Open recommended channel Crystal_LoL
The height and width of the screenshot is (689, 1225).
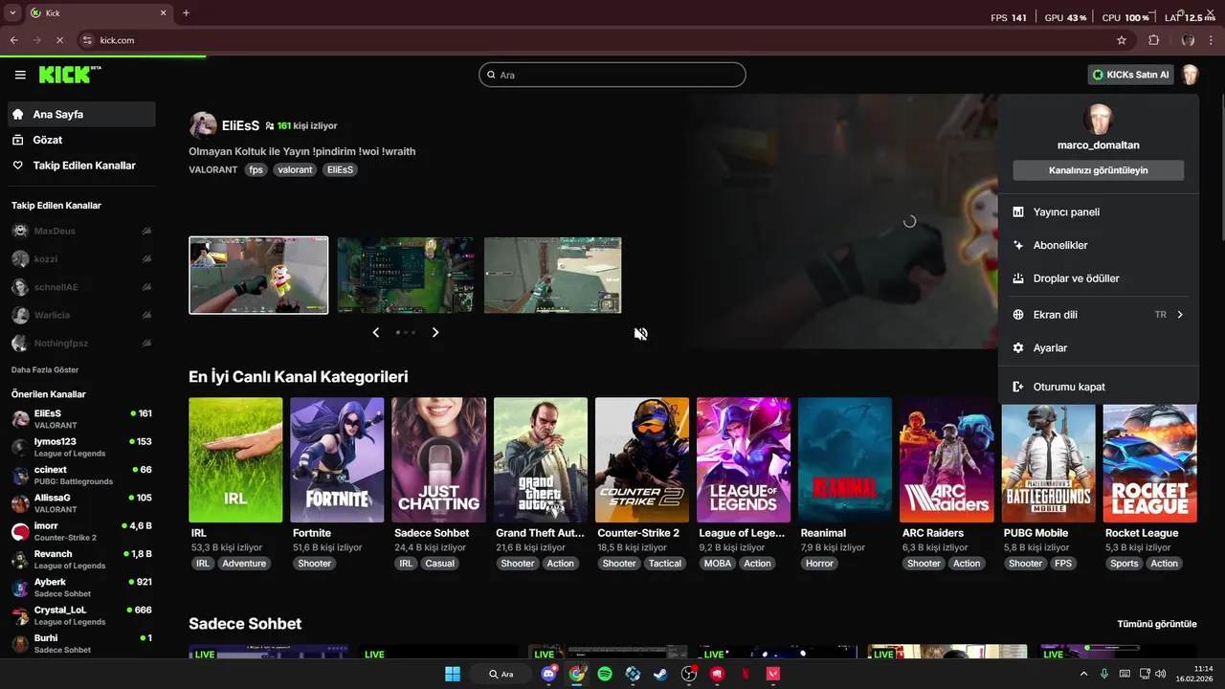[81, 615]
